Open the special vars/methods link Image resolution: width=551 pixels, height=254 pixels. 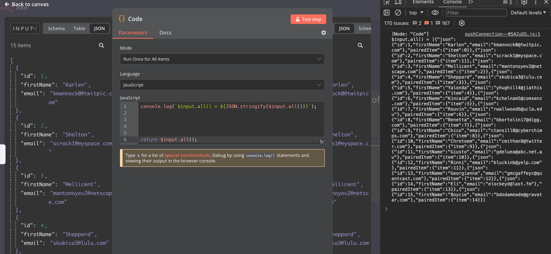(187, 155)
